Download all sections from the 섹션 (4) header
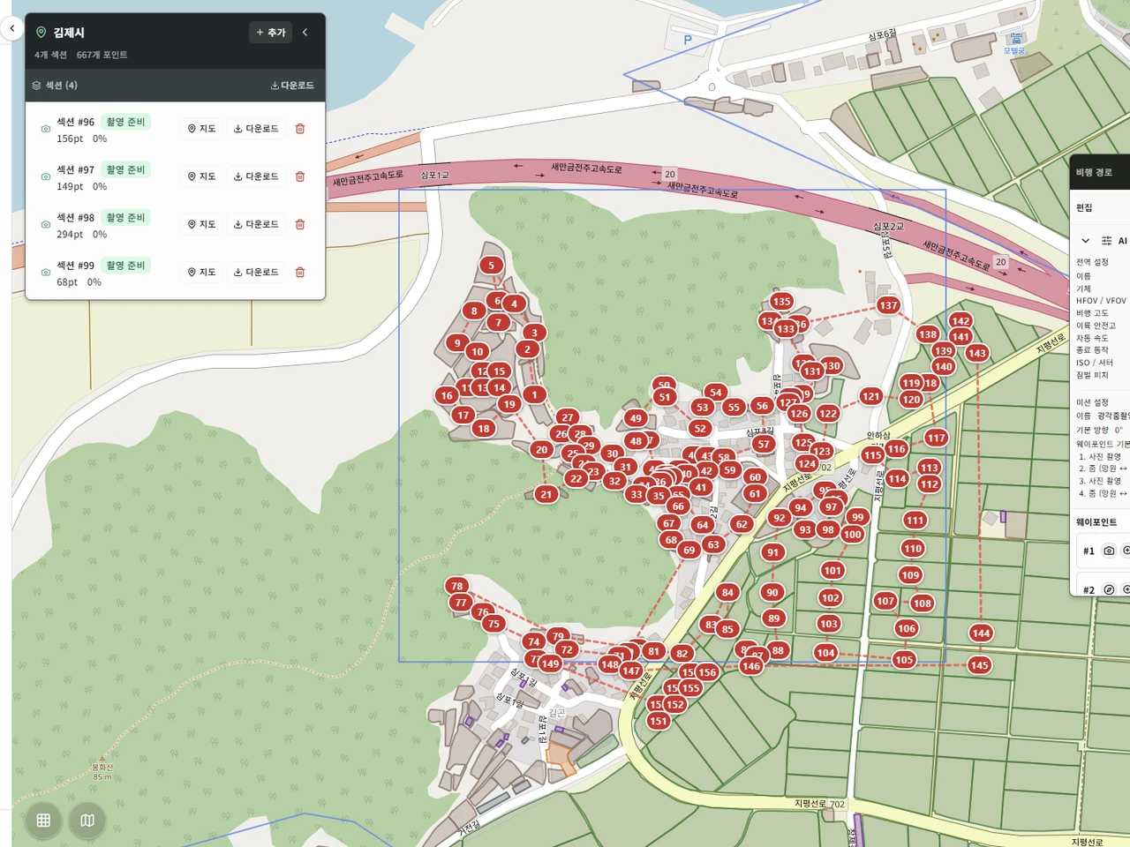Viewport: 1130px width, 847px height. tap(292, 86)
